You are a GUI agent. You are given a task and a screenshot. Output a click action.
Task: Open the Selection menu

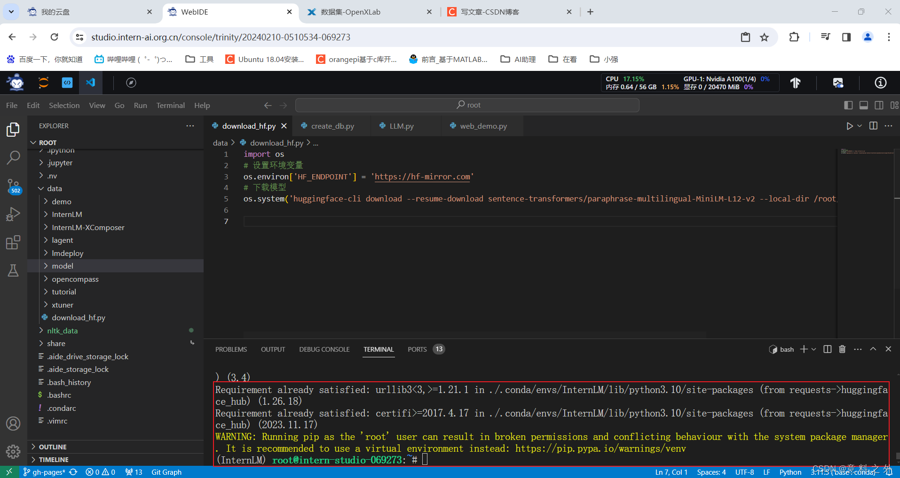(64, 105)
